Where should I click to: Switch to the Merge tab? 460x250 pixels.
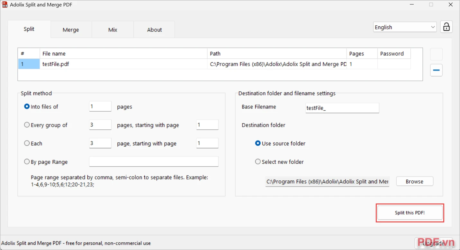(71, 30)
